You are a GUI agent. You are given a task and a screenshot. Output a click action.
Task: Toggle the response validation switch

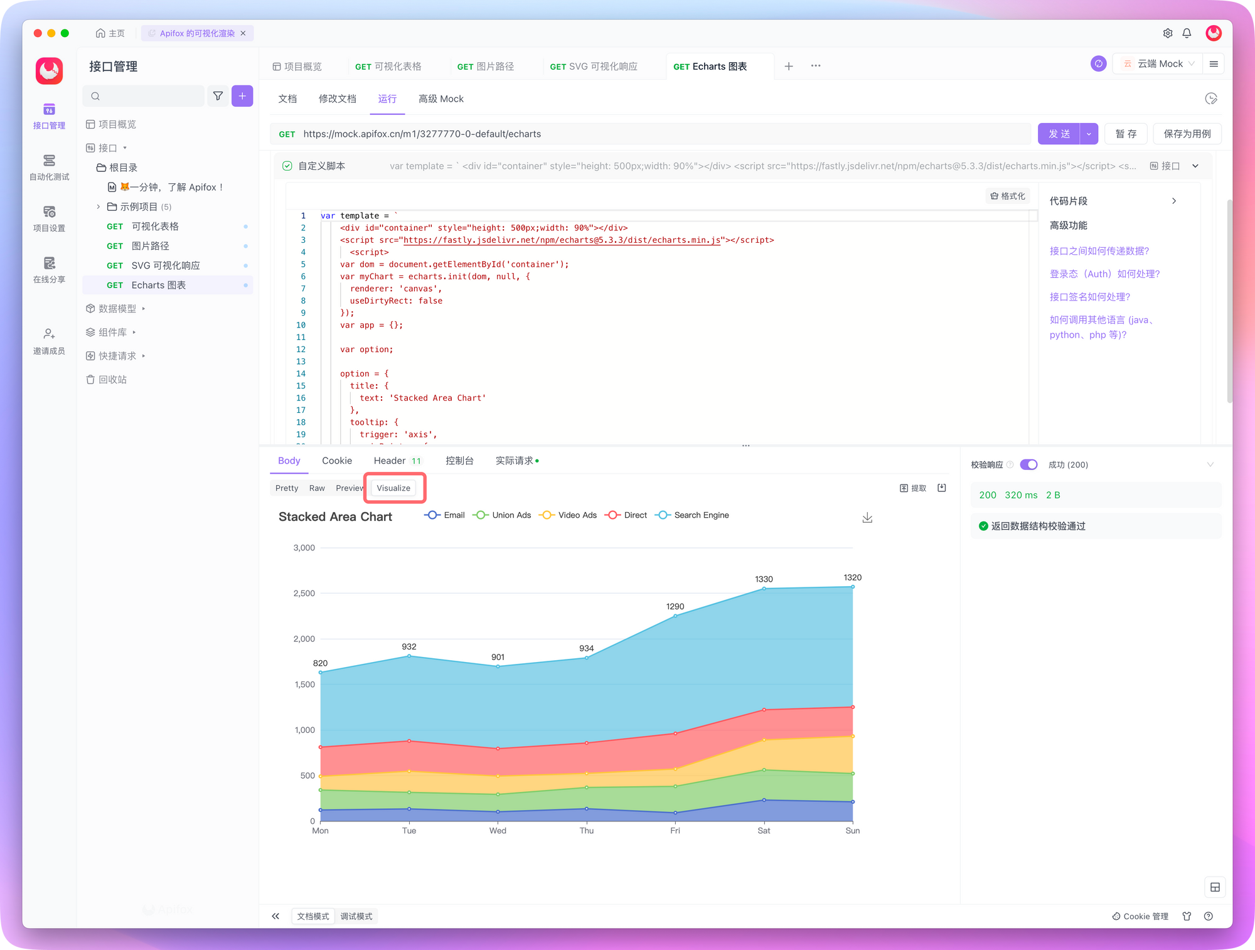pos(1028,464)
